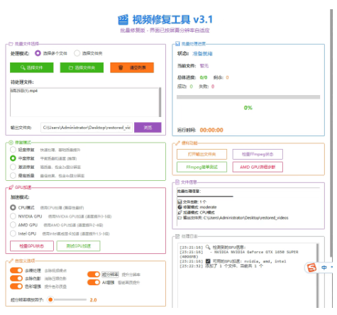Click the rocket icon beside 加速模式 CPU模式

tap(179, 212)
